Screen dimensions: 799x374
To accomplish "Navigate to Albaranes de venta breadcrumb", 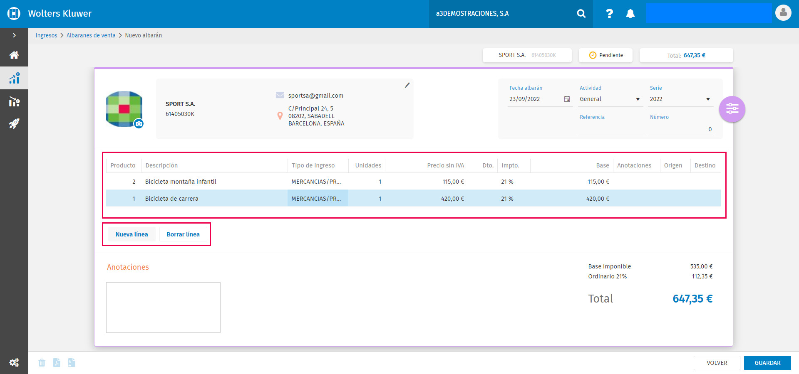I will pos(91,35).
